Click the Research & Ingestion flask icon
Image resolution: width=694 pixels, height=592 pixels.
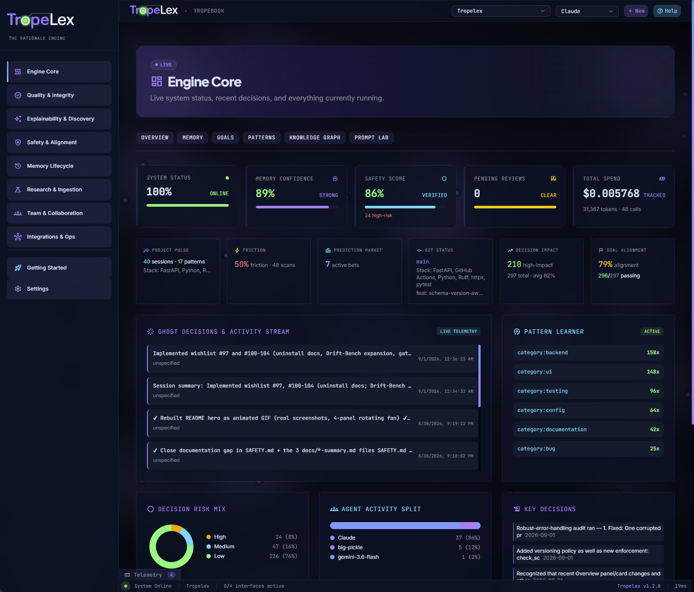[18, 190]
